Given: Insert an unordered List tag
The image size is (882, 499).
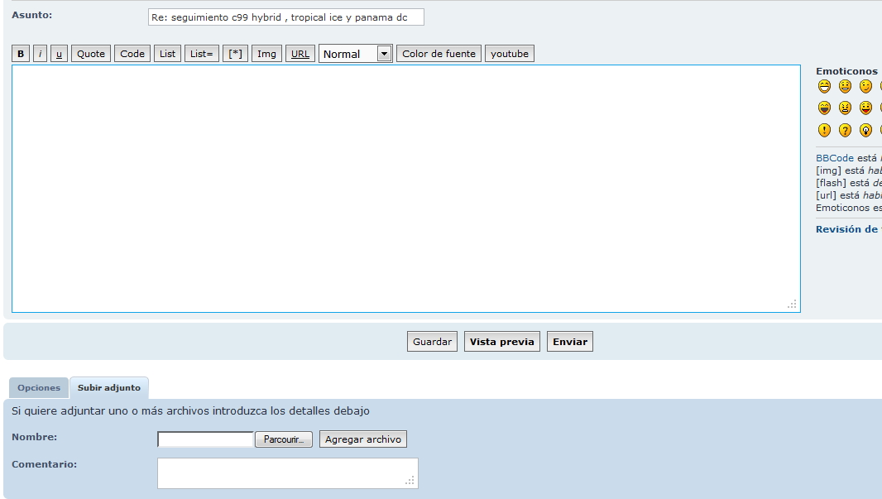Looking at the screenshot, I should (168, 54).
